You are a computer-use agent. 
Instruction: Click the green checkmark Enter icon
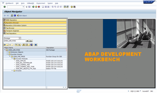coord(4,7)
